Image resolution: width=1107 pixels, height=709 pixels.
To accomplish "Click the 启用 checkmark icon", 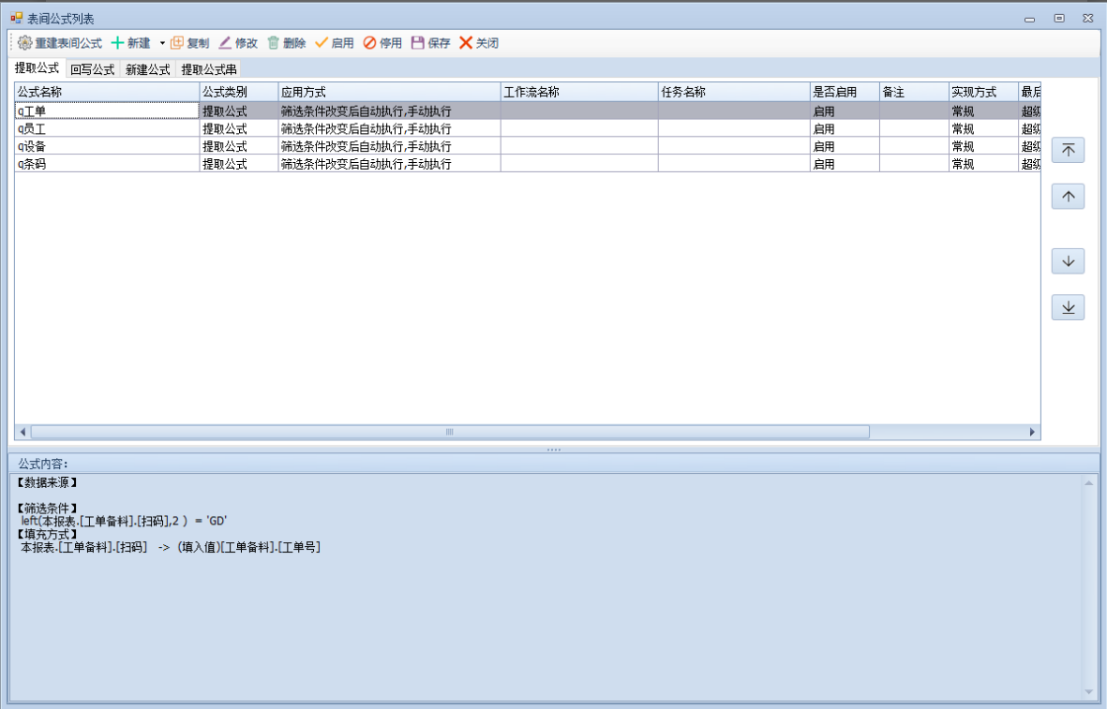I will tap(322, 43).
